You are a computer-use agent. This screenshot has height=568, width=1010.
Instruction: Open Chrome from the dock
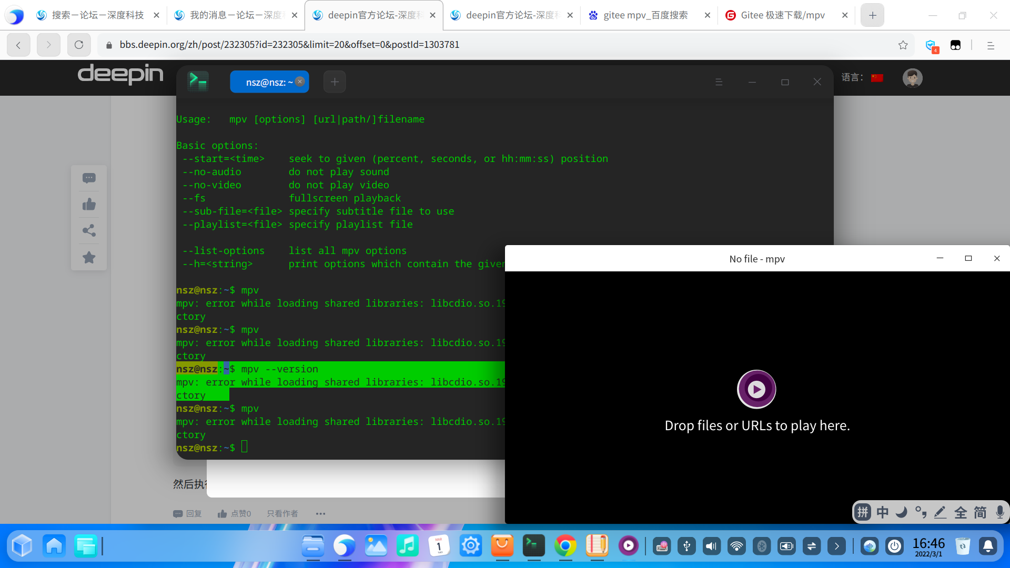(565, 546)
